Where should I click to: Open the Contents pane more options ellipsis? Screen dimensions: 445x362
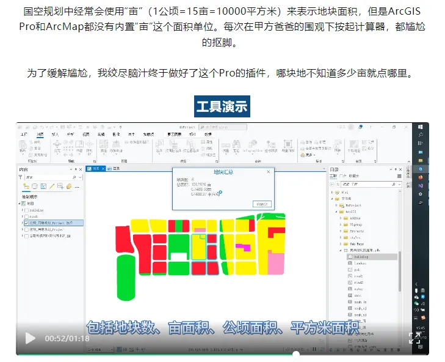tap(77, 187)
